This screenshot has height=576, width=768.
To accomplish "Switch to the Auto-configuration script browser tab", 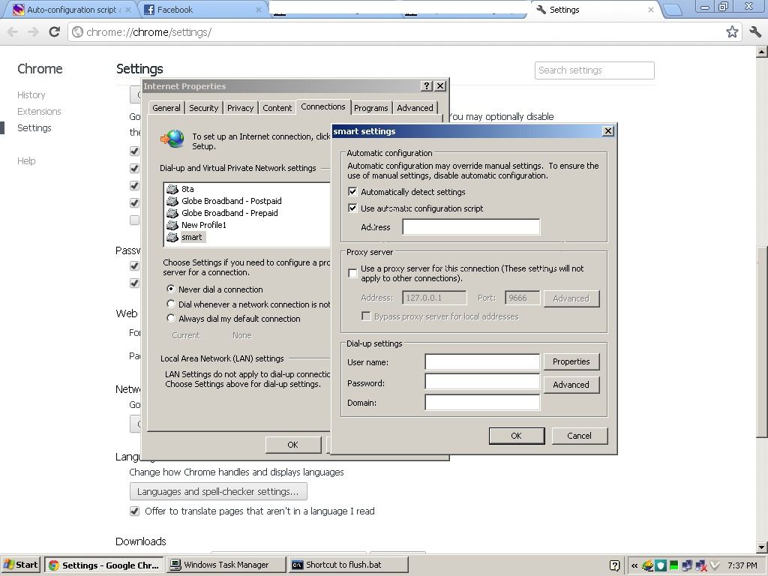I will tap(71, 10).
